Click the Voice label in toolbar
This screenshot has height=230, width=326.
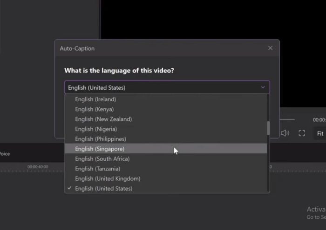pyautogui.click(x=5, y=154)
